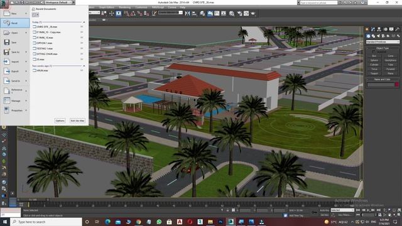
Task: Switch to the Display command panel tab
Action: pyautogui.click(x=391, y=30)
